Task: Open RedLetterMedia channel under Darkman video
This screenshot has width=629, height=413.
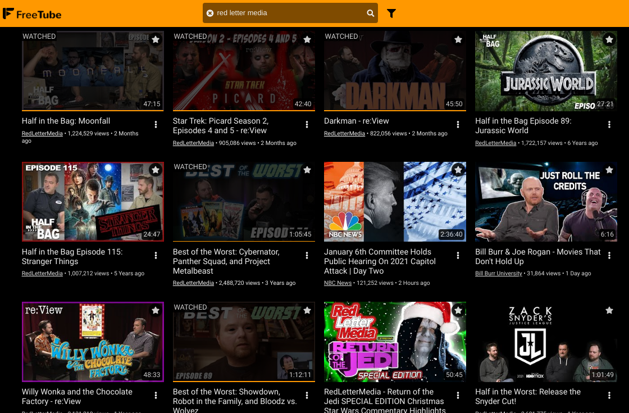Action: click(345, 134)
